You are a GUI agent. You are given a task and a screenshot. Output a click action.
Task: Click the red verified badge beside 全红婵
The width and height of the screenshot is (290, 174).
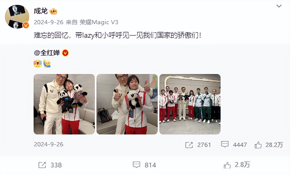pyautogui.click(x=65, y=53)
